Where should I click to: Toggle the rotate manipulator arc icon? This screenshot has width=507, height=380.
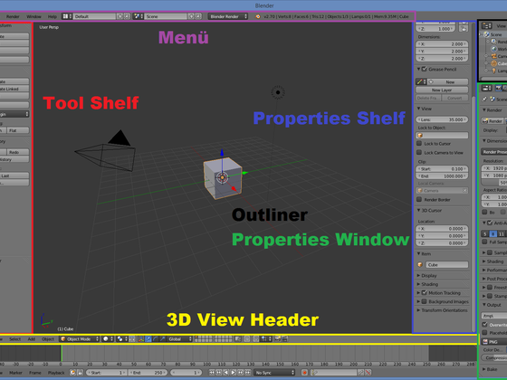pyautogui.click(x=155, y=339)
